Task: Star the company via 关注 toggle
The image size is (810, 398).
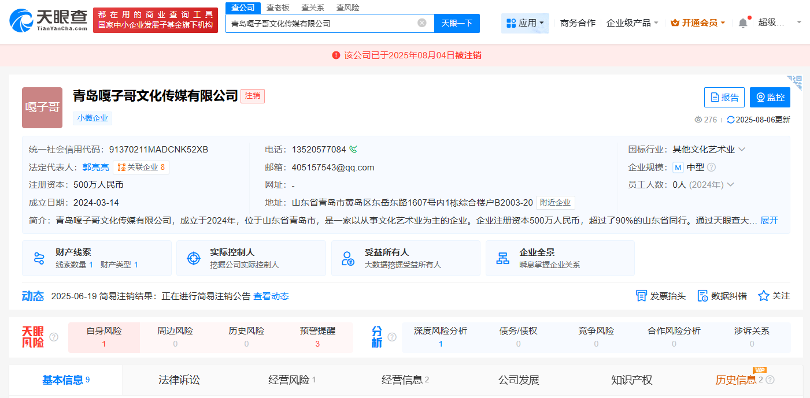Action: coord(763,295)
